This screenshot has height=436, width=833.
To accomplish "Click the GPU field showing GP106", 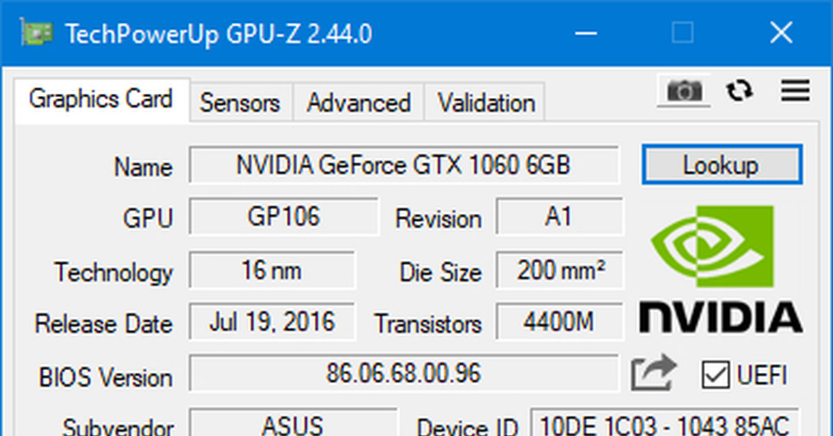I will tap(283, 217).
